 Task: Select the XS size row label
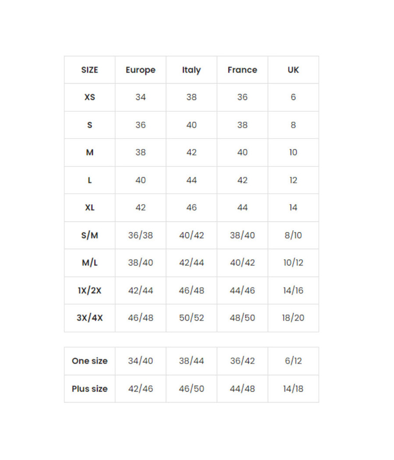90,97
